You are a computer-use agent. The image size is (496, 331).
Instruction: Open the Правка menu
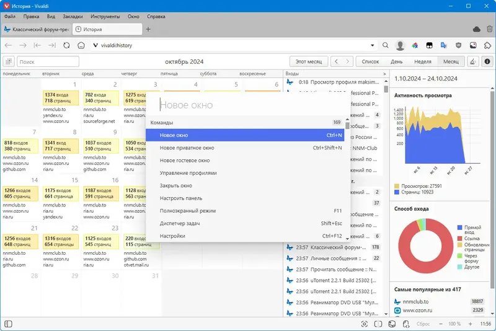[x=32, y=17]
